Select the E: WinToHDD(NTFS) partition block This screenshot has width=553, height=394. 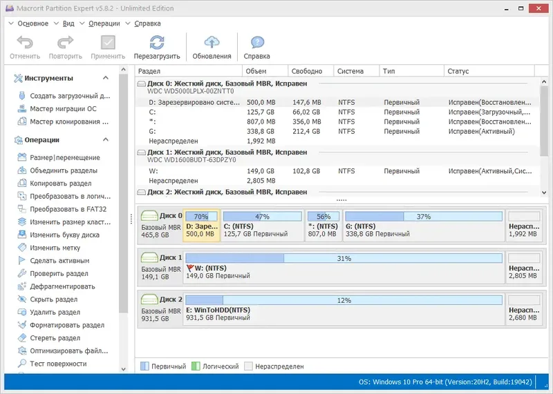tap(344, 309)
